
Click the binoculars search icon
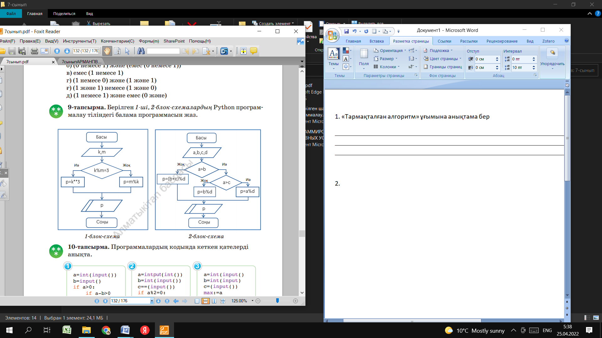tap(141, 51)
